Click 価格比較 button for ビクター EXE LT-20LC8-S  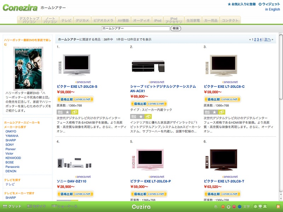[75, 99]
